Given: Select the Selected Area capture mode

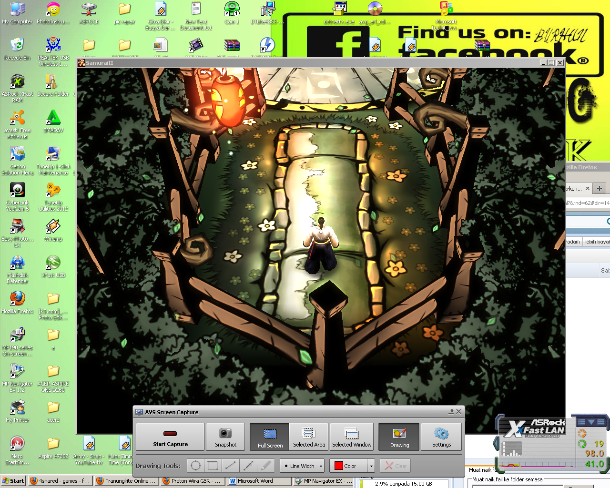Looking at the screenshot, I should point(309,437).
